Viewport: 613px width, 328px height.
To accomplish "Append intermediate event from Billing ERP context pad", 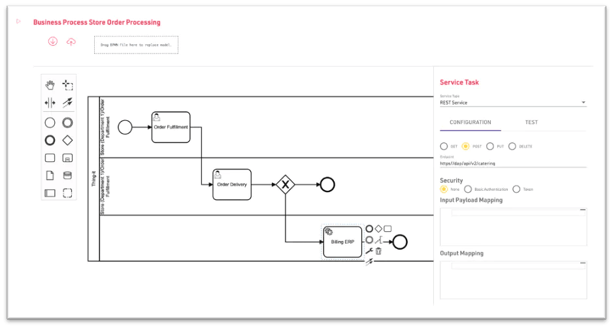I will [369, 240].
